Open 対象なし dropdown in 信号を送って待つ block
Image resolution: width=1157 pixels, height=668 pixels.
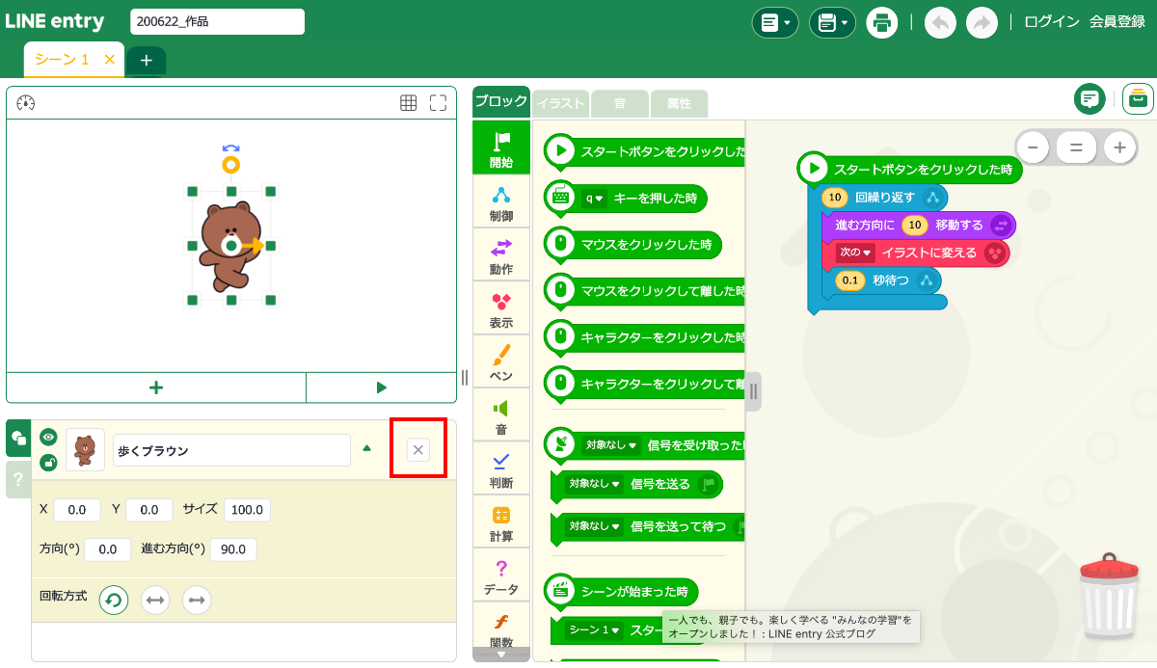coord(595,526)
